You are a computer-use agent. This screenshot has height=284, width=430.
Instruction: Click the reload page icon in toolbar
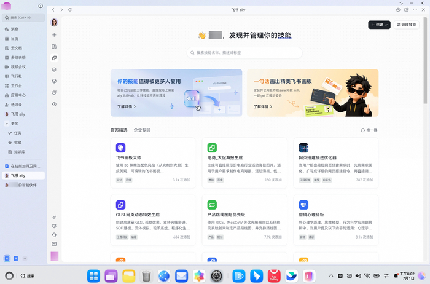coord(70,10)
